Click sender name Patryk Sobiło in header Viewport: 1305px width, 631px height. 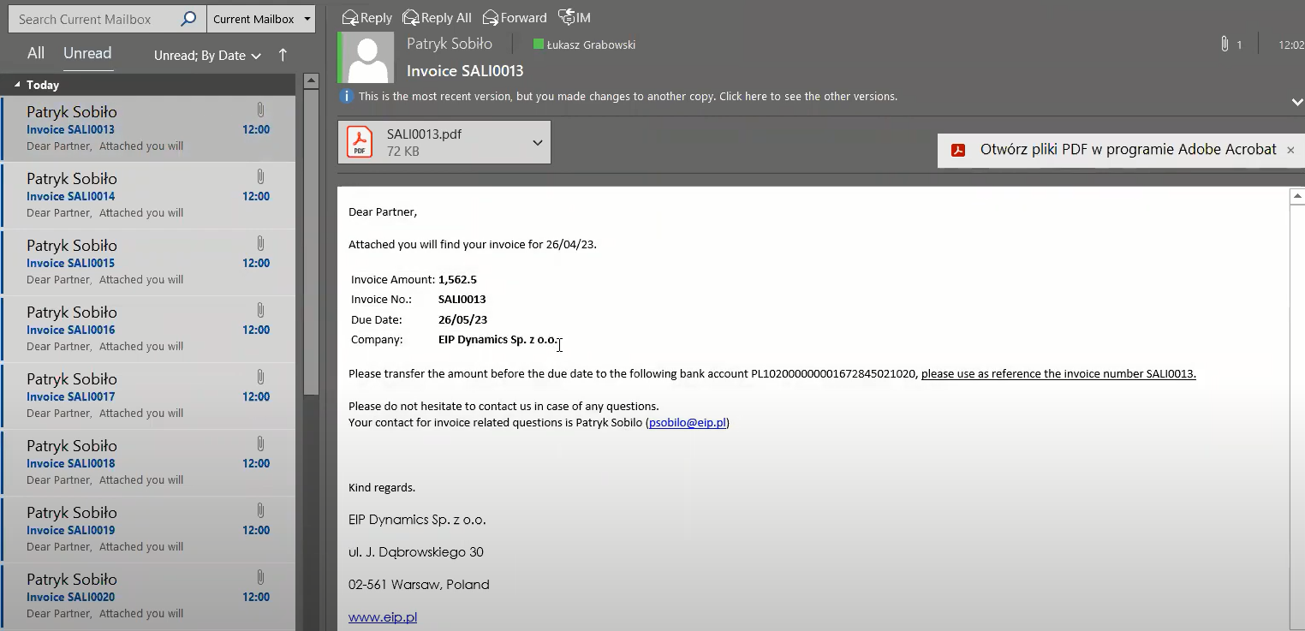tap(450, 43)
